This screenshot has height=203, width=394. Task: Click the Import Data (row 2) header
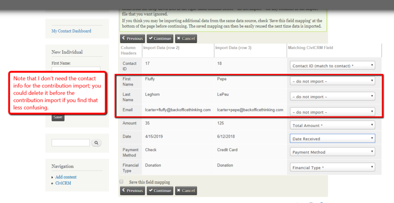click(161, 48)
